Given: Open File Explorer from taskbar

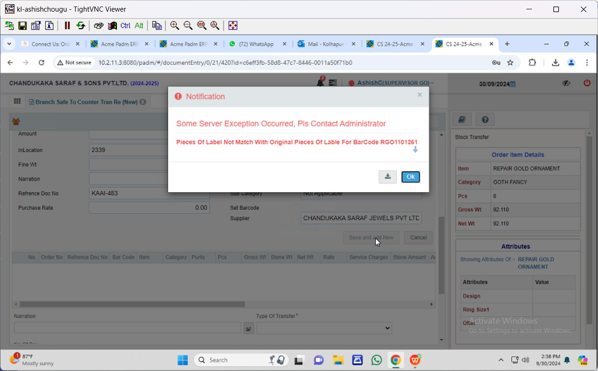Looking at the screenshot, I should click(x=338, y=360).
